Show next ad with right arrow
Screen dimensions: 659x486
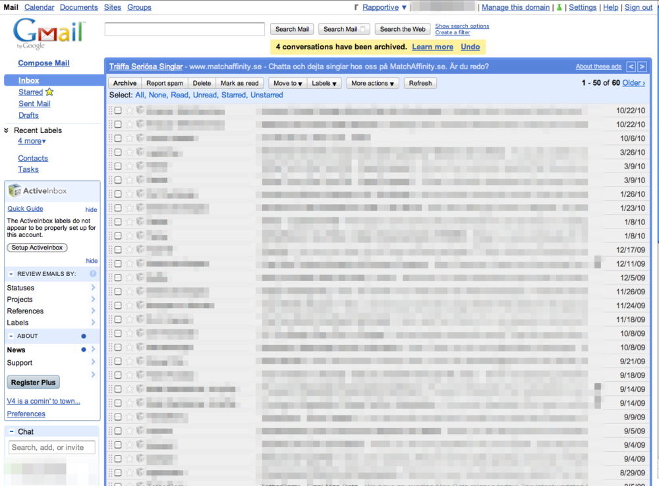pyautogui.click(x=642, y=67)
